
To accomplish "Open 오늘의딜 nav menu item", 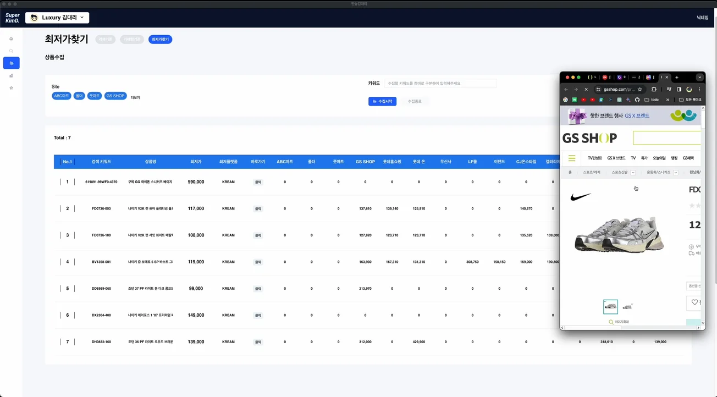I will tap(659, 158).
